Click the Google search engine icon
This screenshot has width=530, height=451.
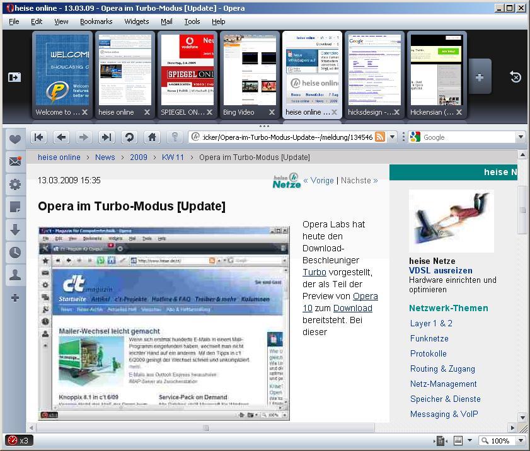click(415, 137)
